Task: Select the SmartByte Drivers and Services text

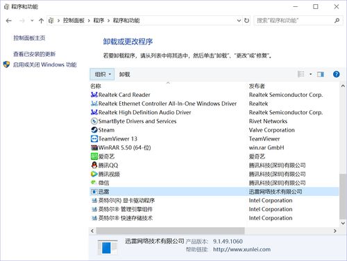Action: click(x=137, y=121)
